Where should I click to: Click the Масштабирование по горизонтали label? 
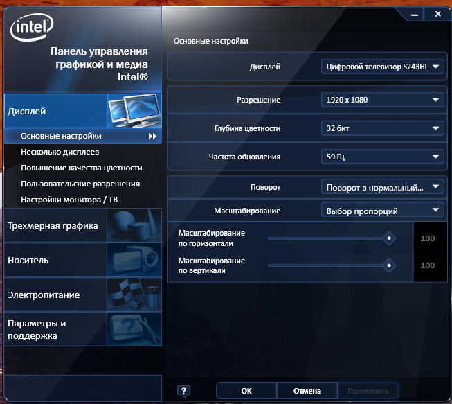coord(212,238)
